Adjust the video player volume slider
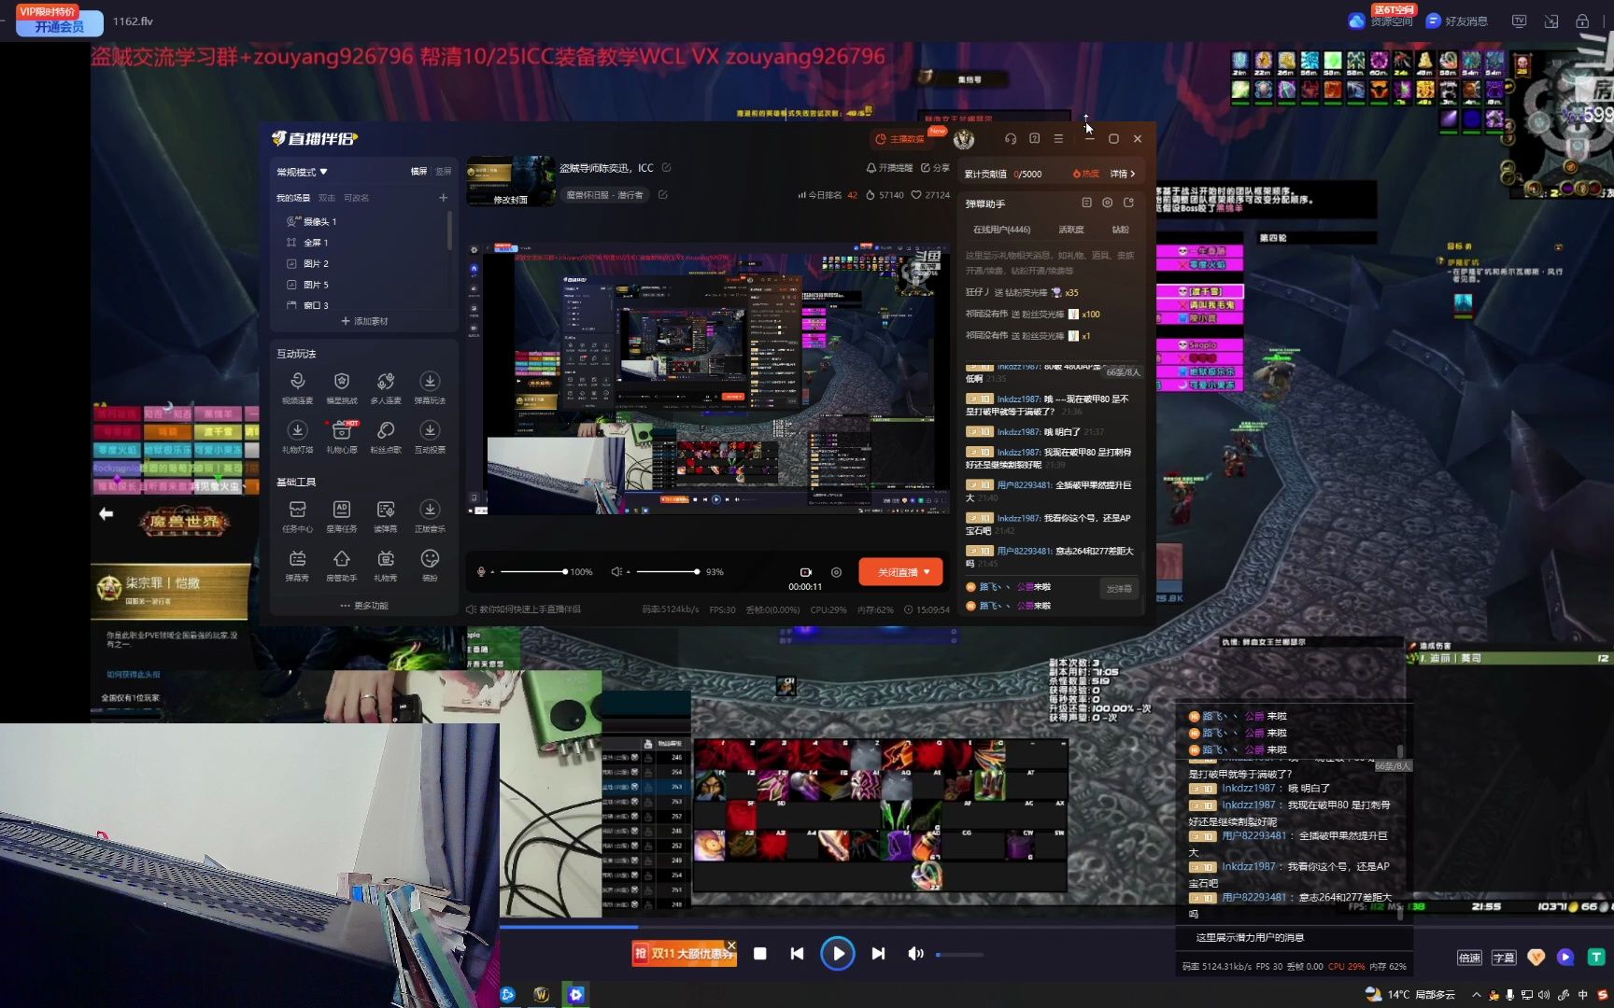Screen dimensions: 1614x1008 coord(959,954)
